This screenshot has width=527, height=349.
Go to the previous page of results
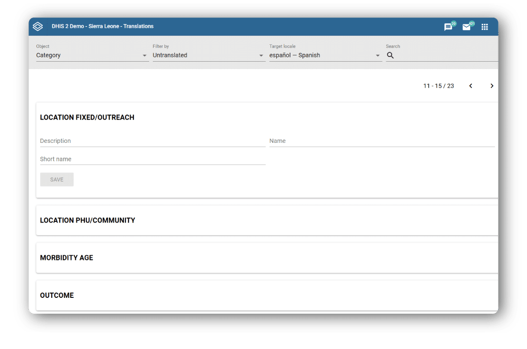tap(471, 86)
